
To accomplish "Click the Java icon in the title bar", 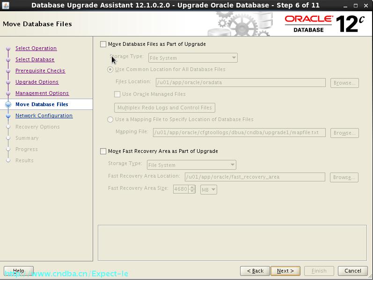I will (x=6, y=5).
